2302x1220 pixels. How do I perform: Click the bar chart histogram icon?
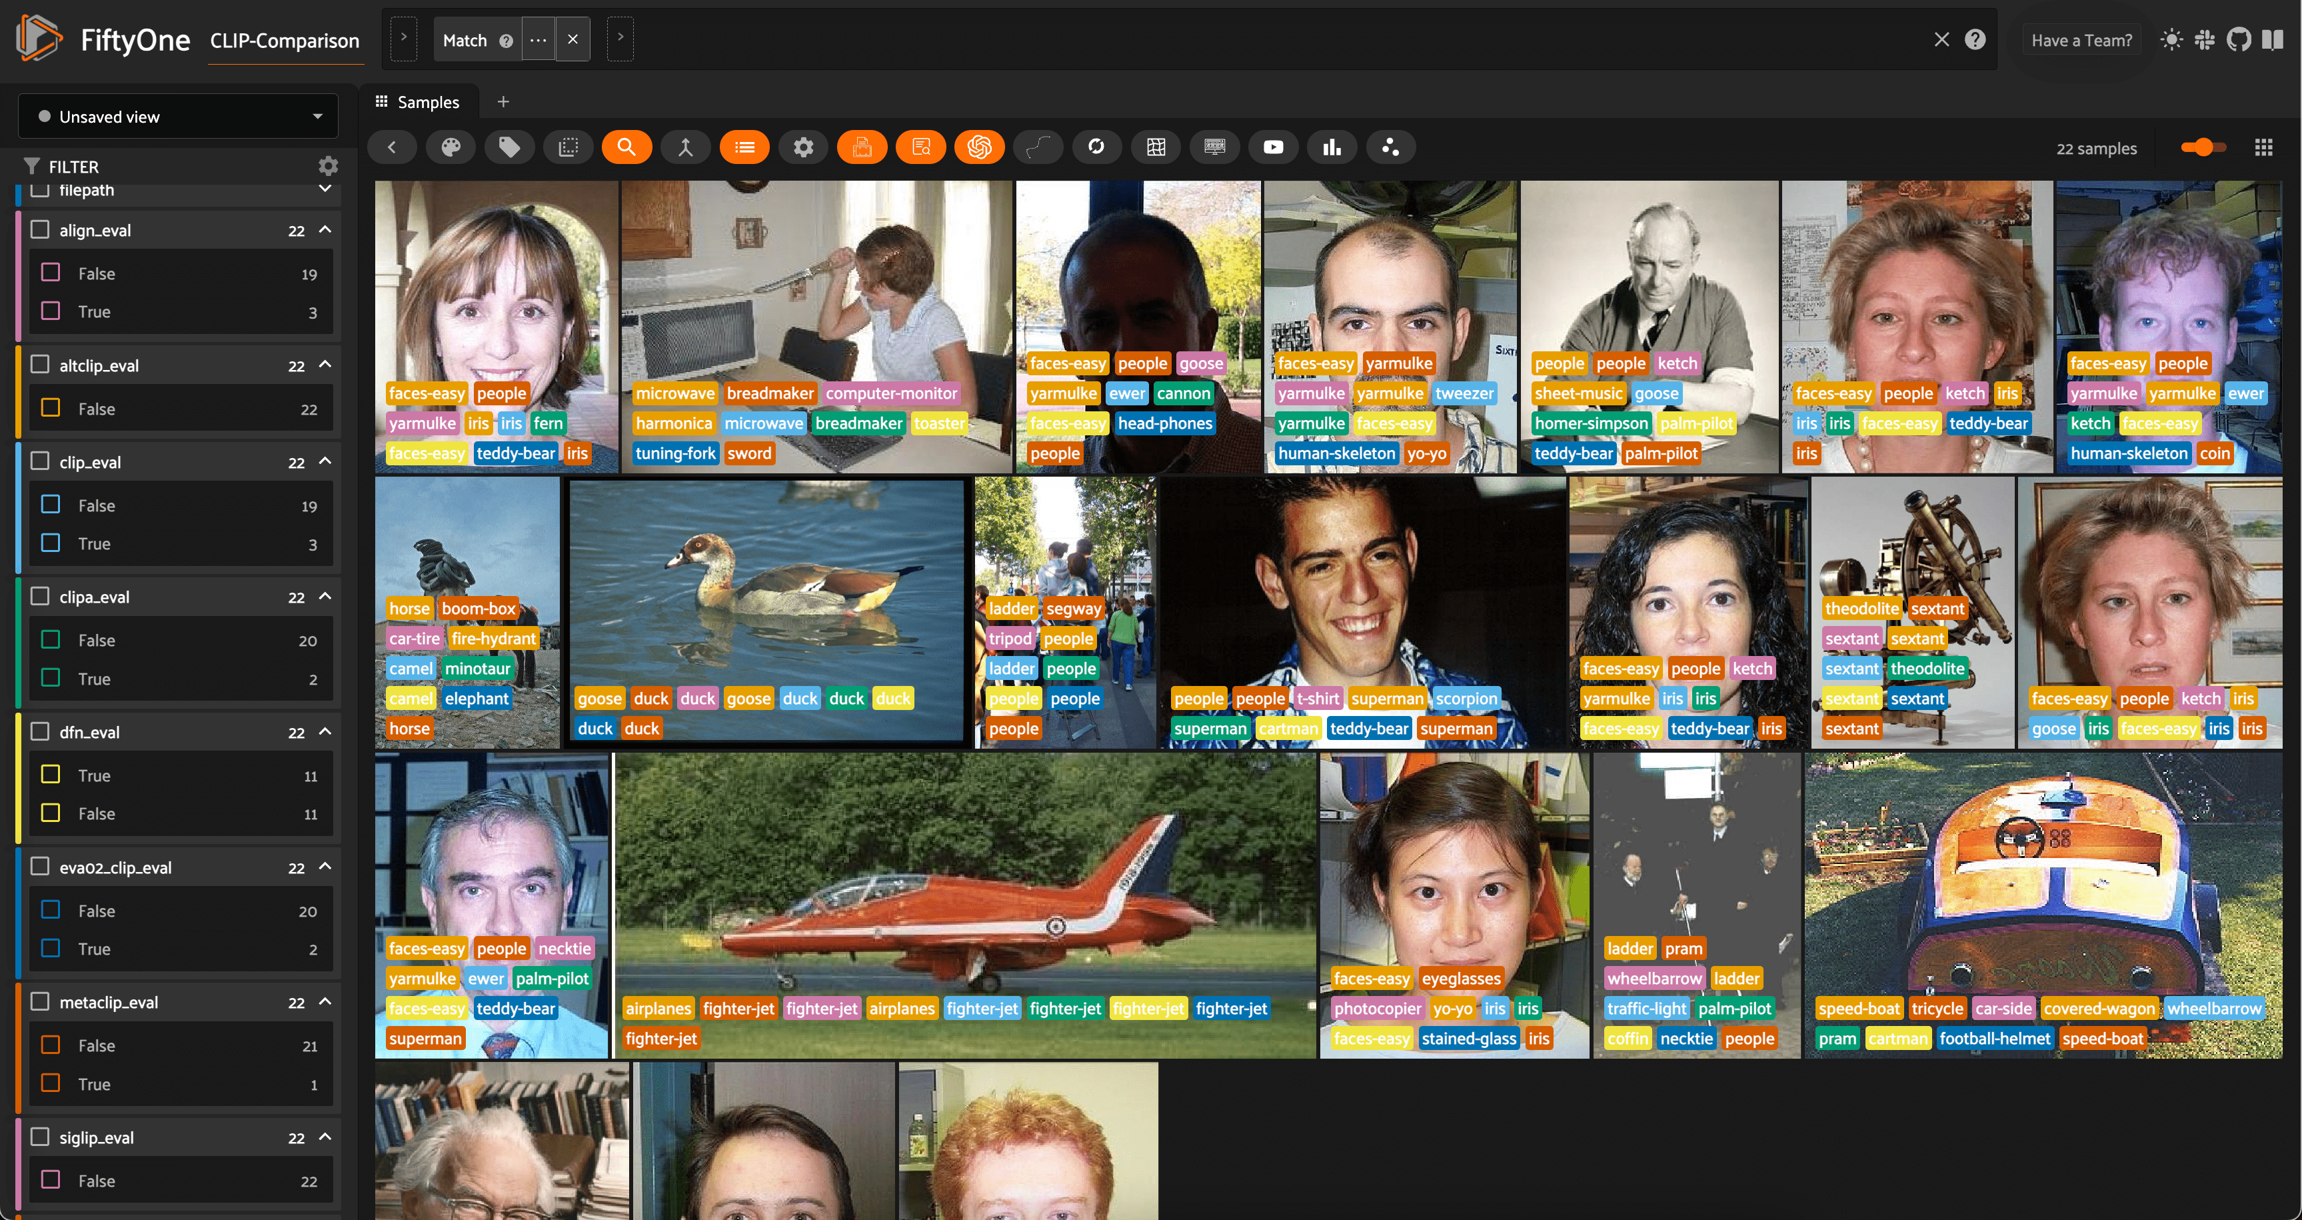[x=1332, y=147]
